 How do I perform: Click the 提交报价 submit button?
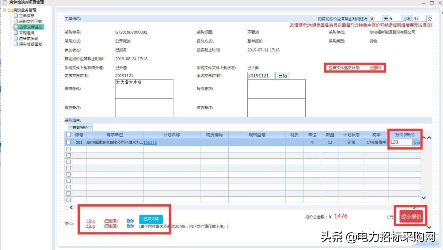(410, 216)
